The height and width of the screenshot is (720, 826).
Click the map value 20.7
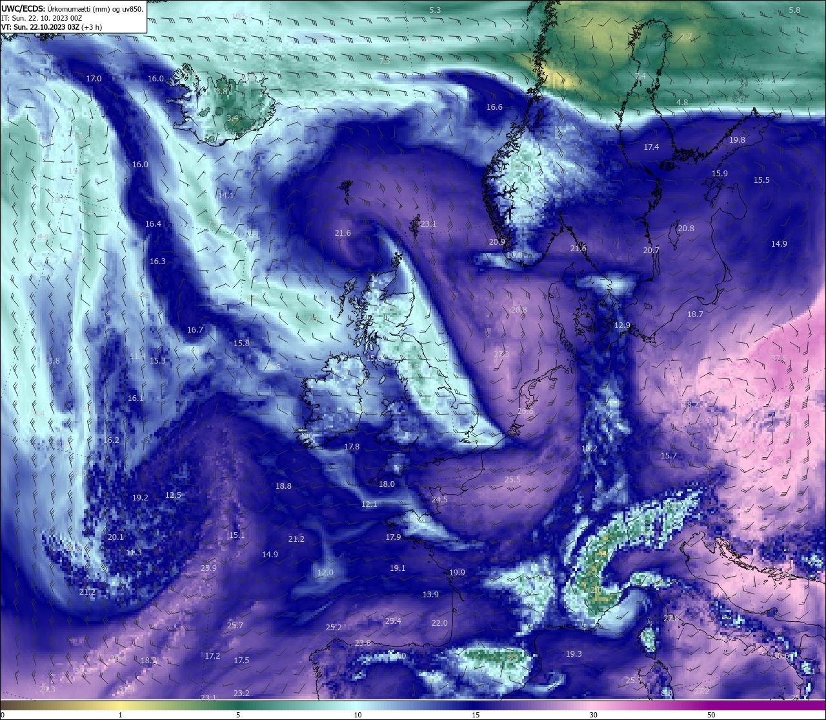[x=651, y=251]
